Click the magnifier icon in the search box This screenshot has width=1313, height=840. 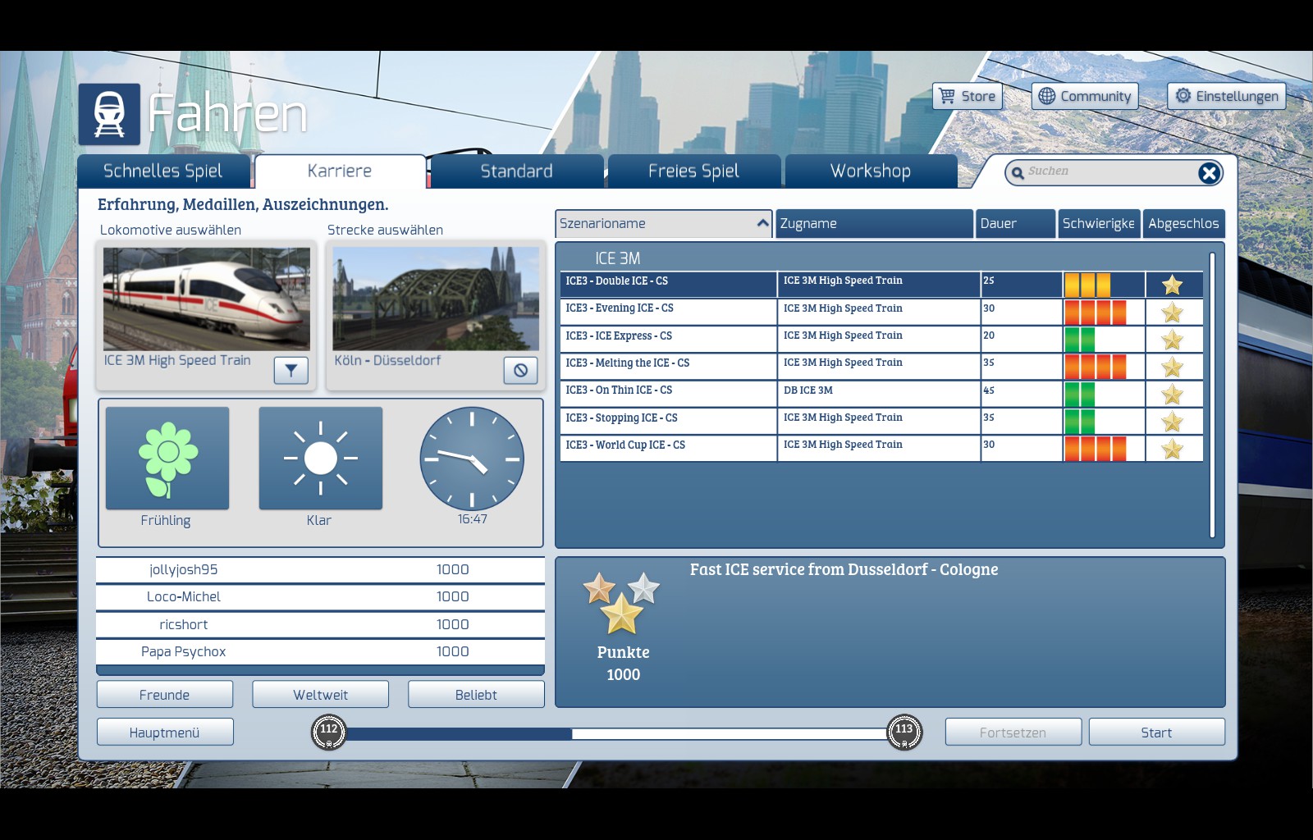pyautogui.click(x=1018, y=172)
